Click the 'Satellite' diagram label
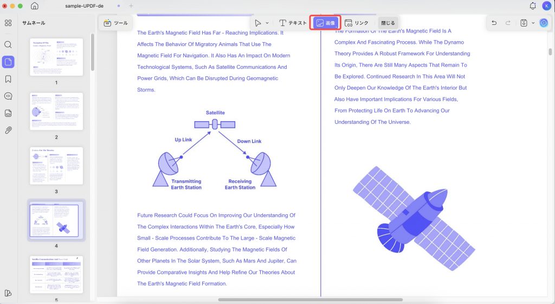This screenshot has height=304, width=555. (215, 113)
